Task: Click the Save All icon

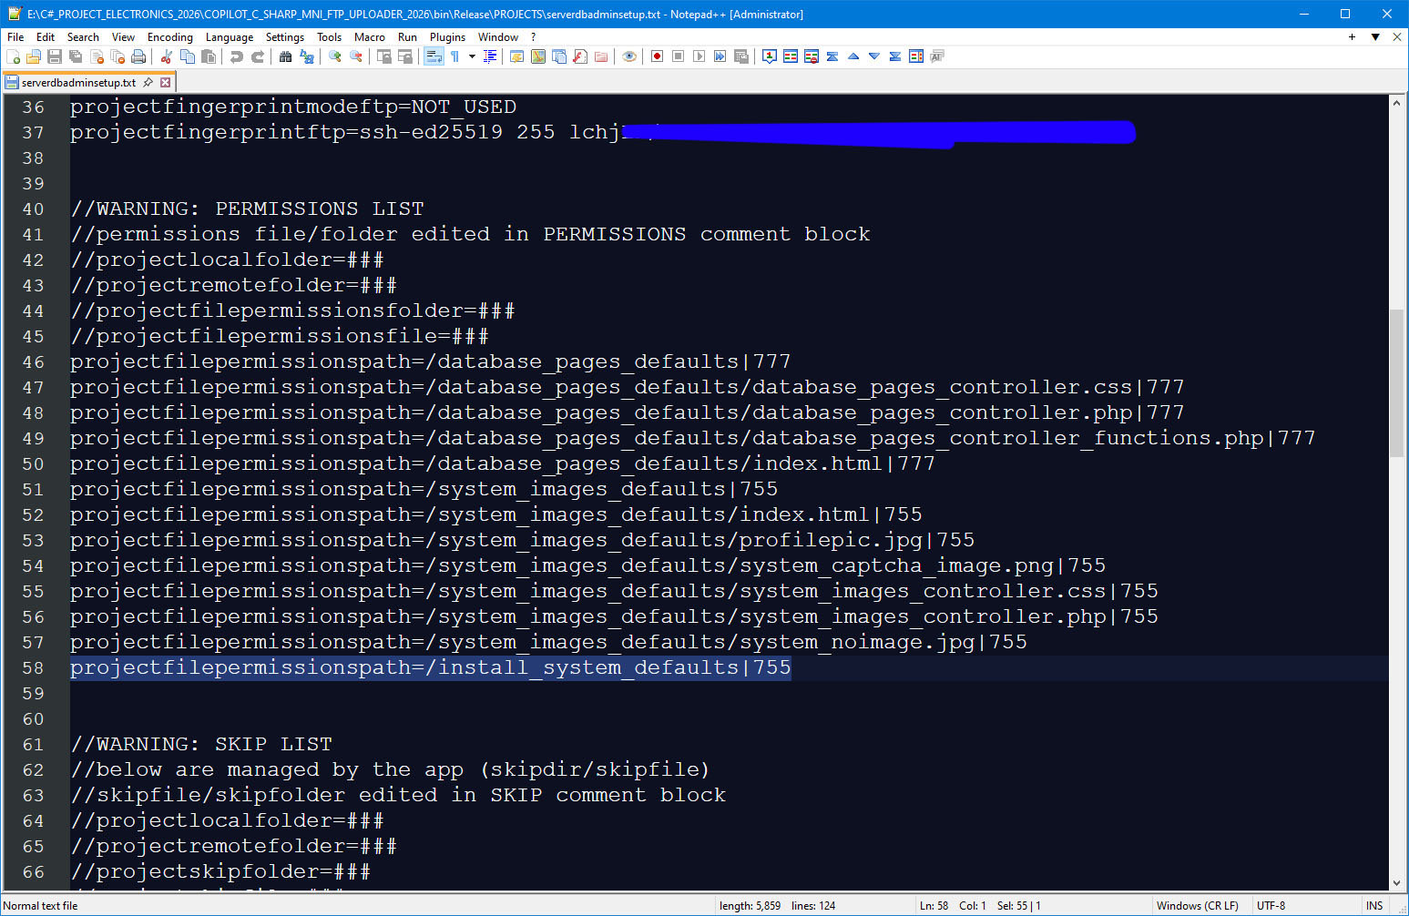Action: (76, 56)
